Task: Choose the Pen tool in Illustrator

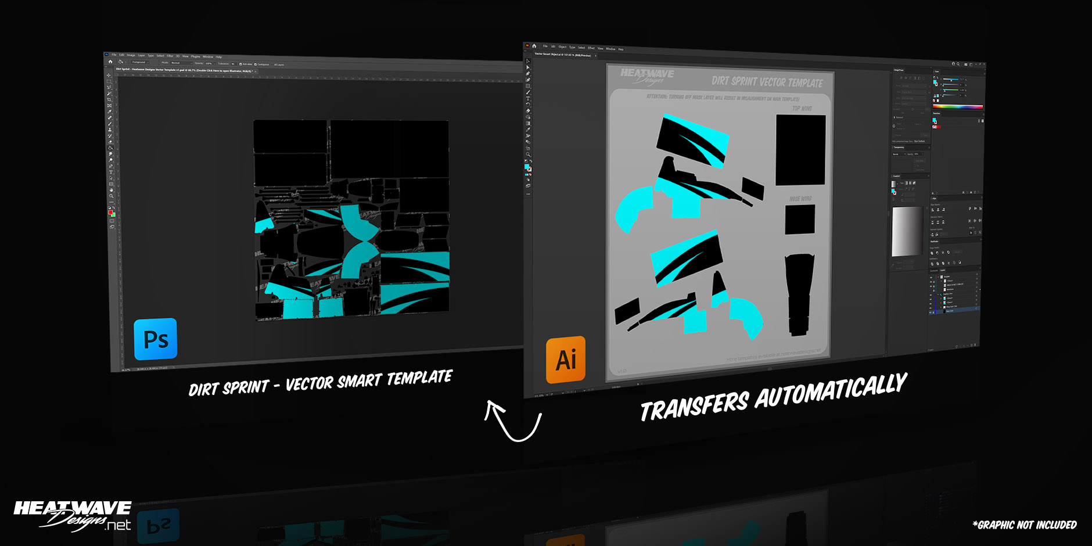Action: [528, 73]
